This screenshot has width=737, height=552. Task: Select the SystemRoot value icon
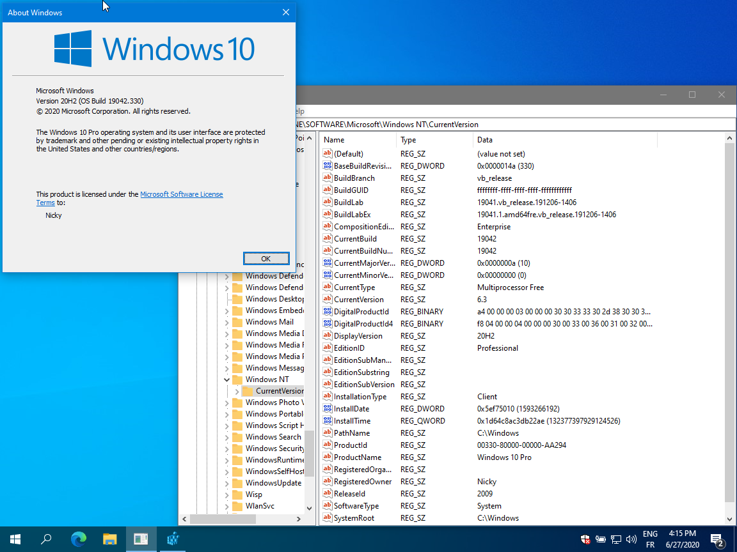[328, 518]
